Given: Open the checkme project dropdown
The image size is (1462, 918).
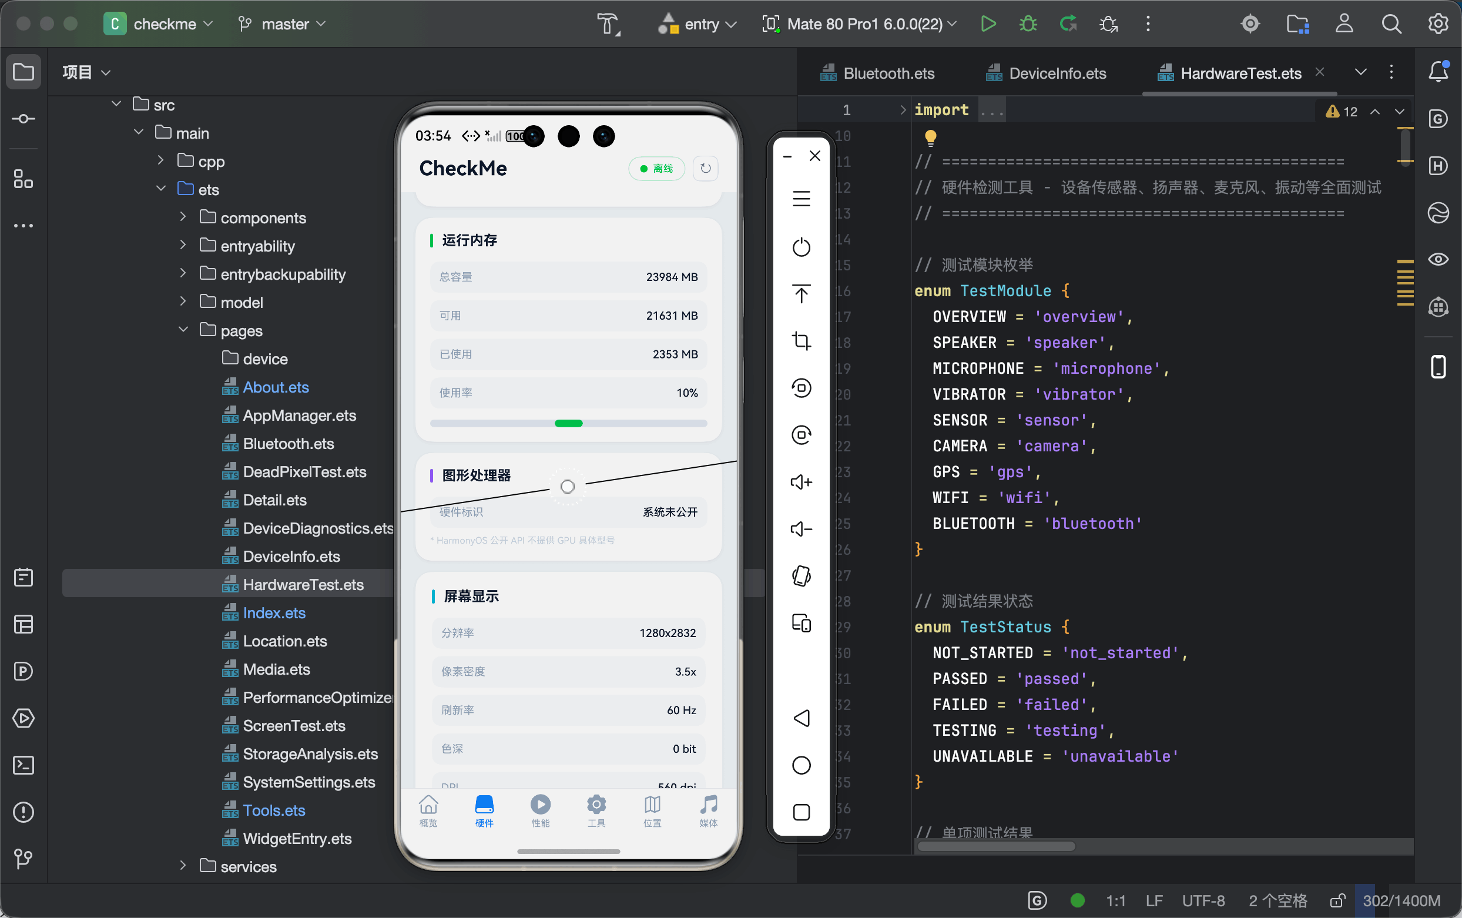Looking at the screenshot, I should pyautogui.click(x=159, y=24).
